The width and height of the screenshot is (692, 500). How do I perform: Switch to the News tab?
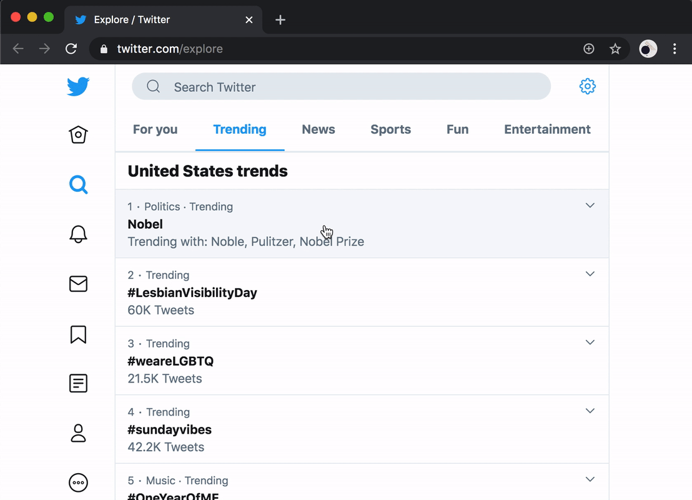pyautogui.click(x=318, y=129)
